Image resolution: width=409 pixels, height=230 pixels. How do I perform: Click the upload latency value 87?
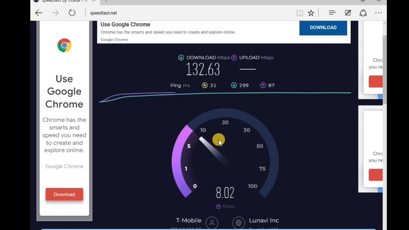[271, 85]
